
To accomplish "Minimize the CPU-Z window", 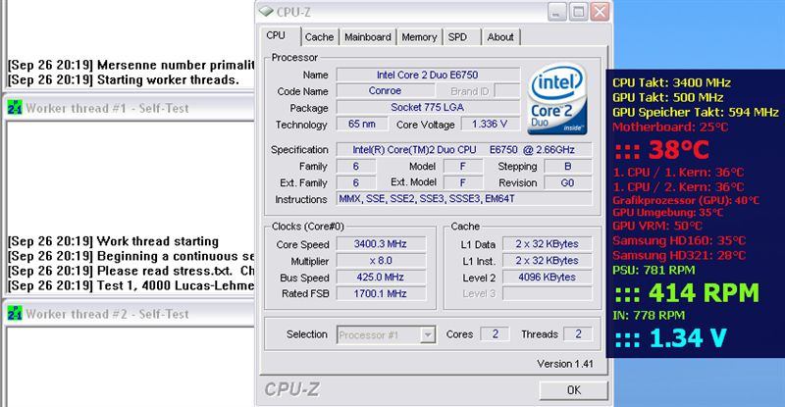I will click(x=556, y=12).
